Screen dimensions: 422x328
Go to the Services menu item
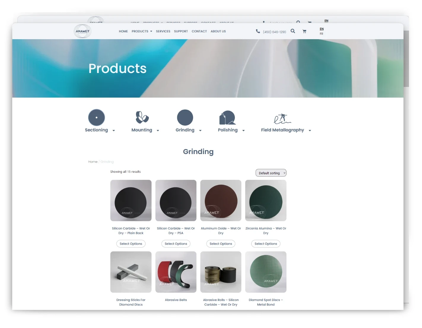[x=163, y=31]
